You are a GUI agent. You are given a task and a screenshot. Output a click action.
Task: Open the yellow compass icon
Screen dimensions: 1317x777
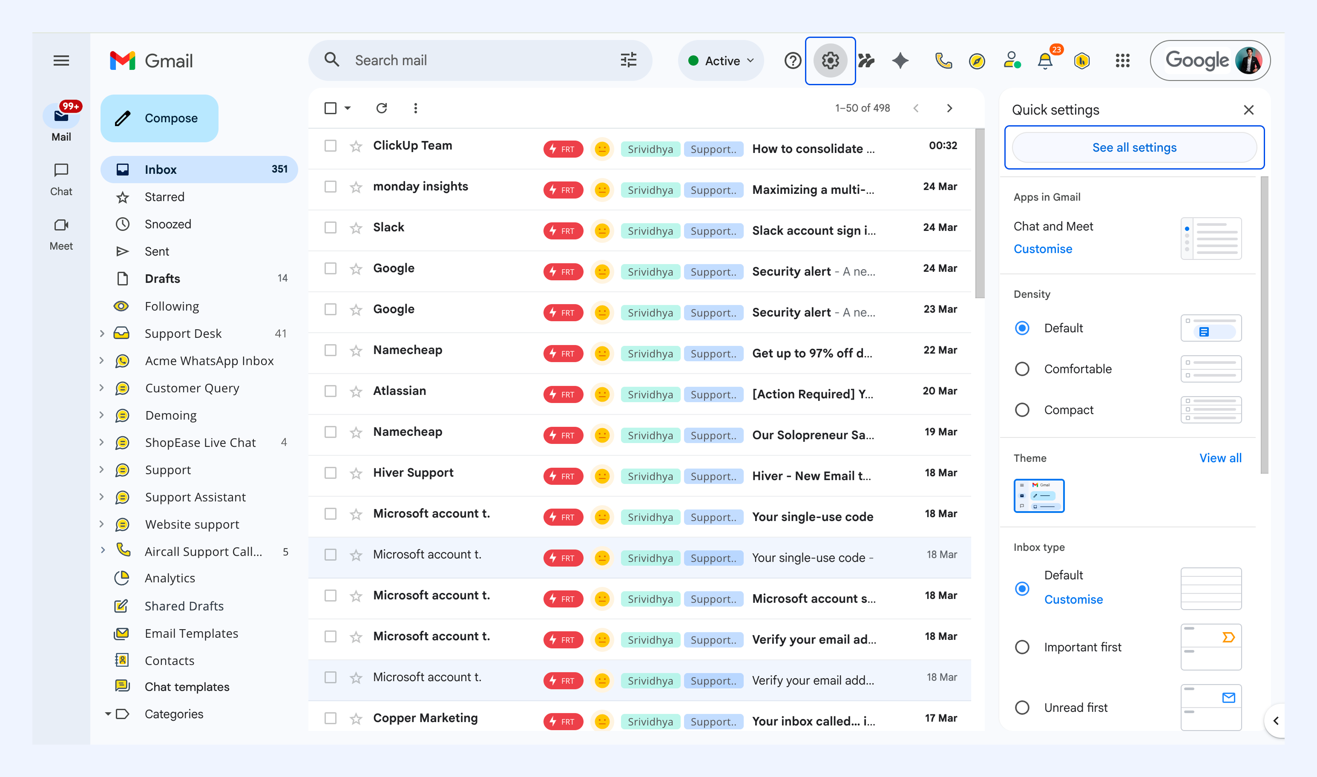point(977,61)
